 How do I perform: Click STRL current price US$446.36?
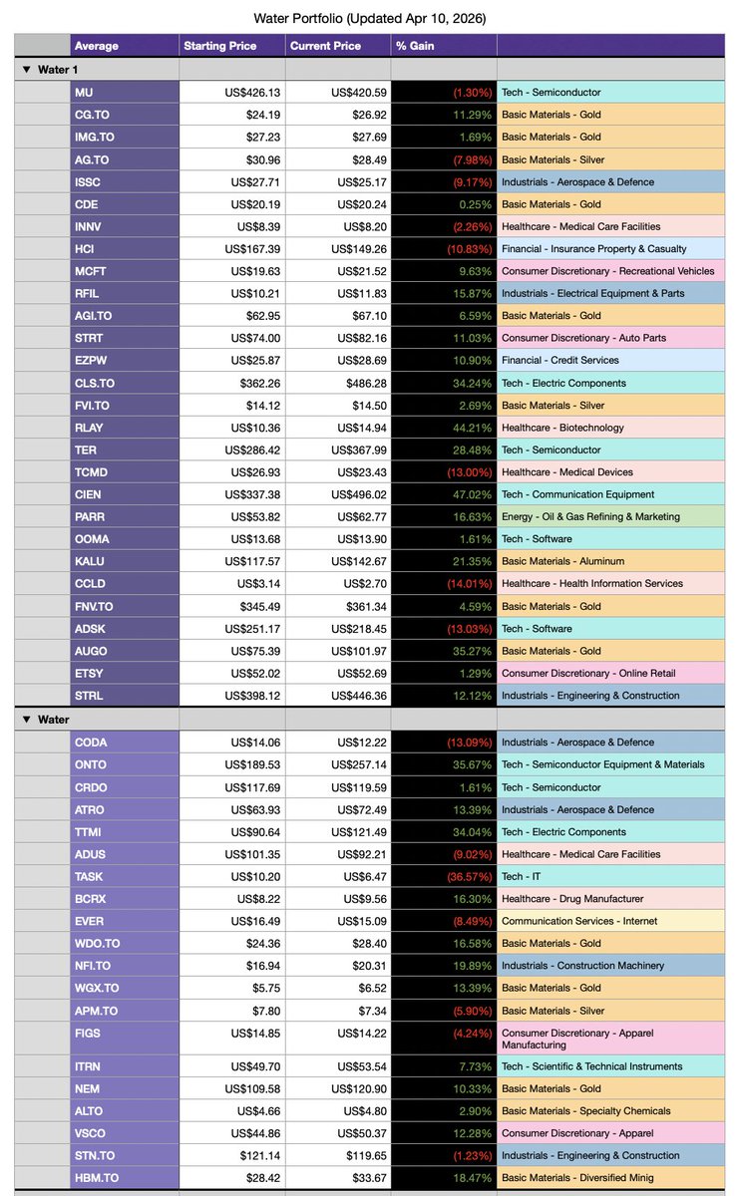[x=338, y=696]
